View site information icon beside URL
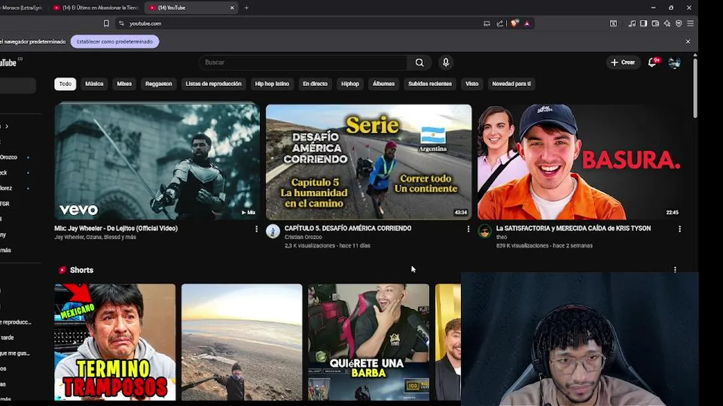The height and width of the screenshot is (406, 723). [121, 23]
